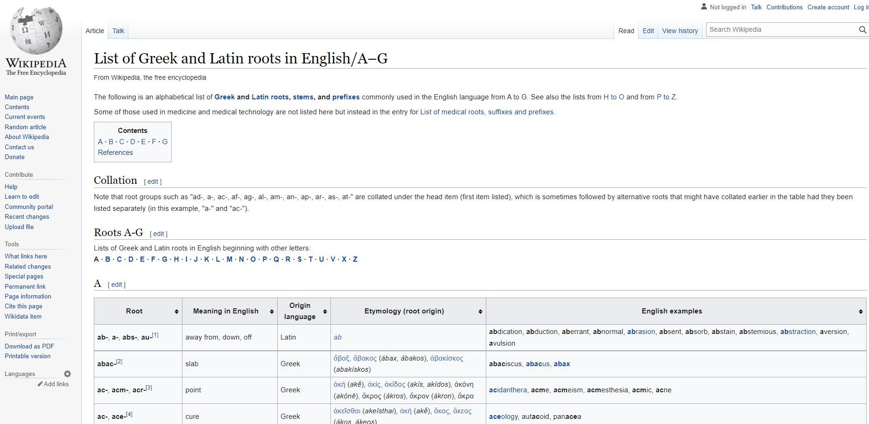This screenshot has width=869, height=424.
Task: Follow the List of medical roots link
Action: (x=487, y=112)
